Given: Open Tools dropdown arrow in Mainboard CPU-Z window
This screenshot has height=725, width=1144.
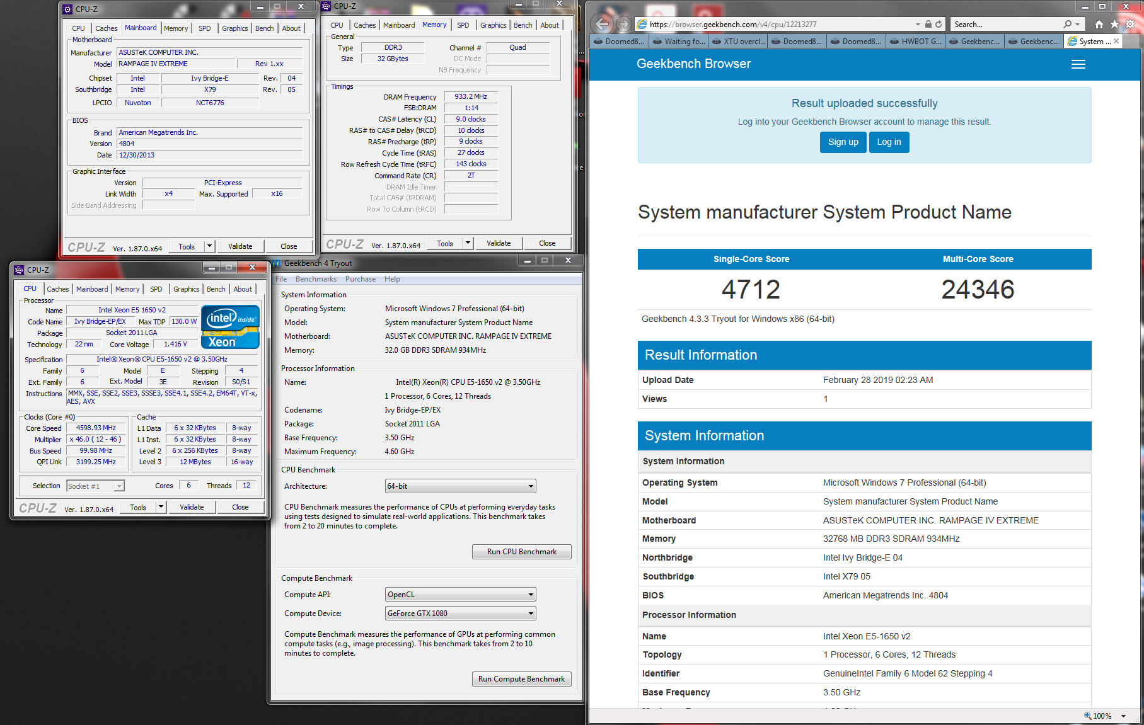Looking at the screenshot, I should click(210, 246).
